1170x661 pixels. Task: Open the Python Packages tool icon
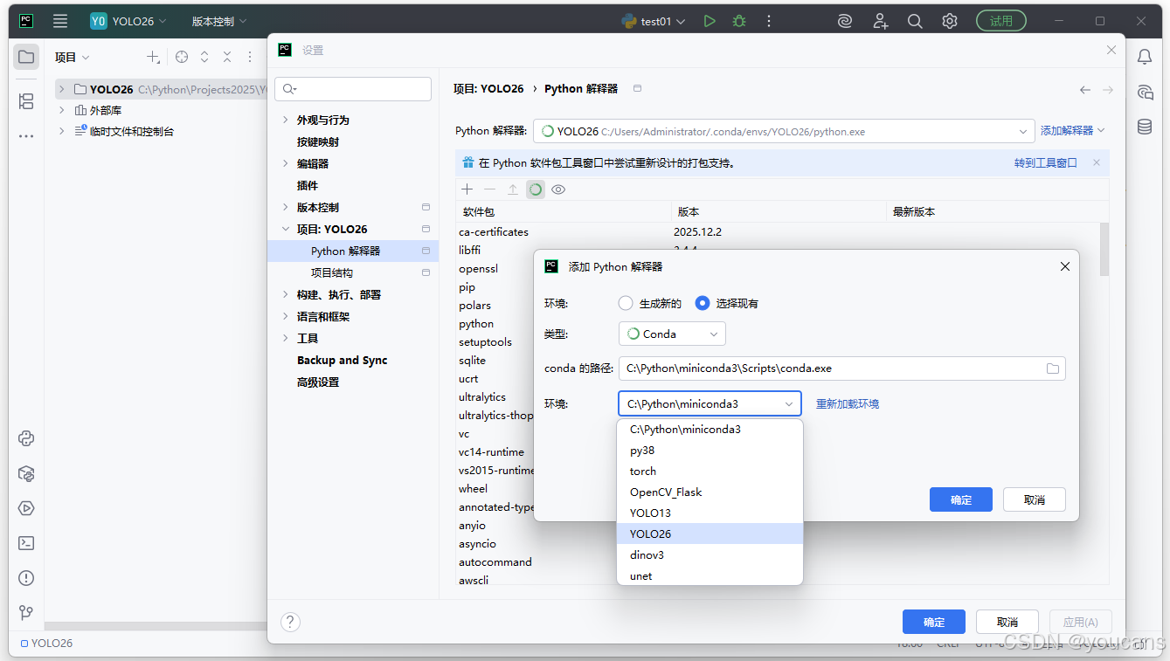(x=26, y=473)
